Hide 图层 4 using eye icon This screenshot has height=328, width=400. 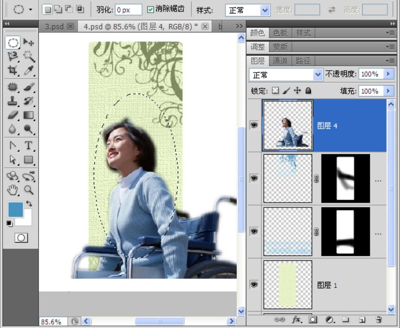click(x=254, y=126)
